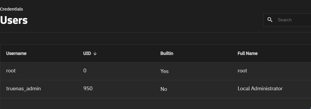Sort table by UID column header

(x=87, y=53)
